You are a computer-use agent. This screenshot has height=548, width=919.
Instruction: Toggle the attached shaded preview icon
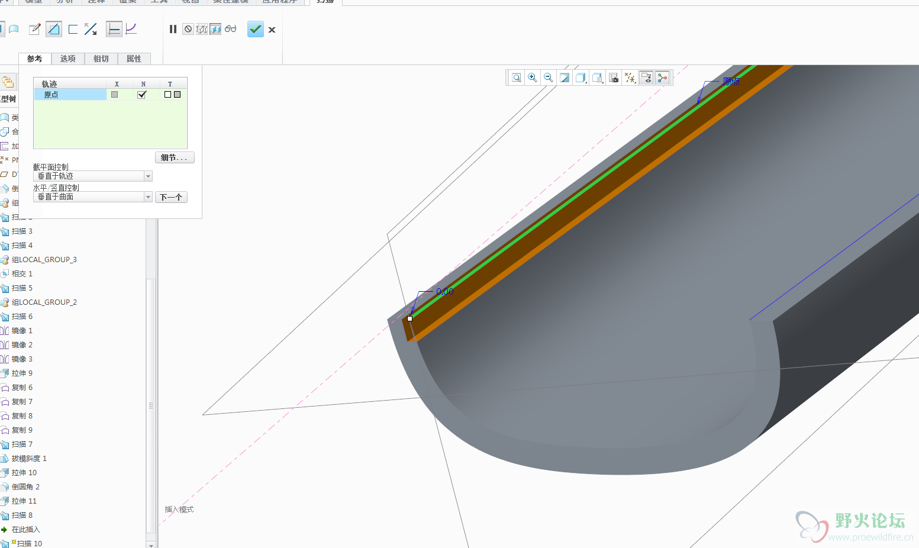tap(215, 29)
